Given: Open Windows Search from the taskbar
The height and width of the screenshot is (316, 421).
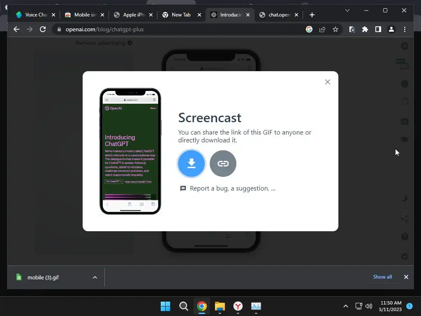Looking at the screenshot, I should 184,306.
